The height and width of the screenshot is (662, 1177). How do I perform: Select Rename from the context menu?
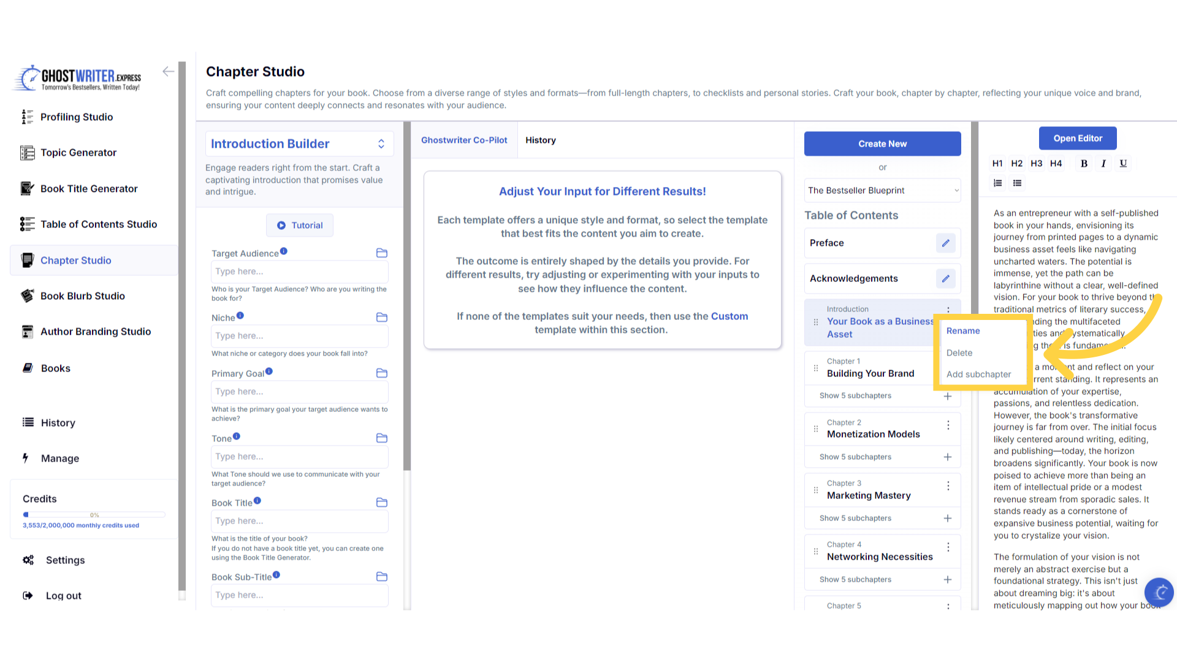tap(963, 331)
